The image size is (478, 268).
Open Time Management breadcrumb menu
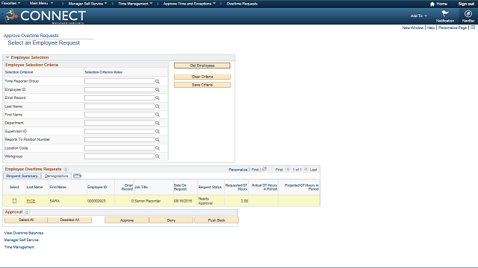click(x=135, y=4)
